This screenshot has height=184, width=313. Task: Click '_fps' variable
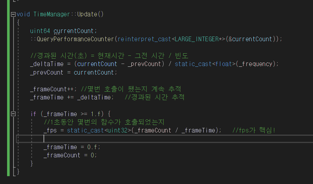[x=50, y=130]
